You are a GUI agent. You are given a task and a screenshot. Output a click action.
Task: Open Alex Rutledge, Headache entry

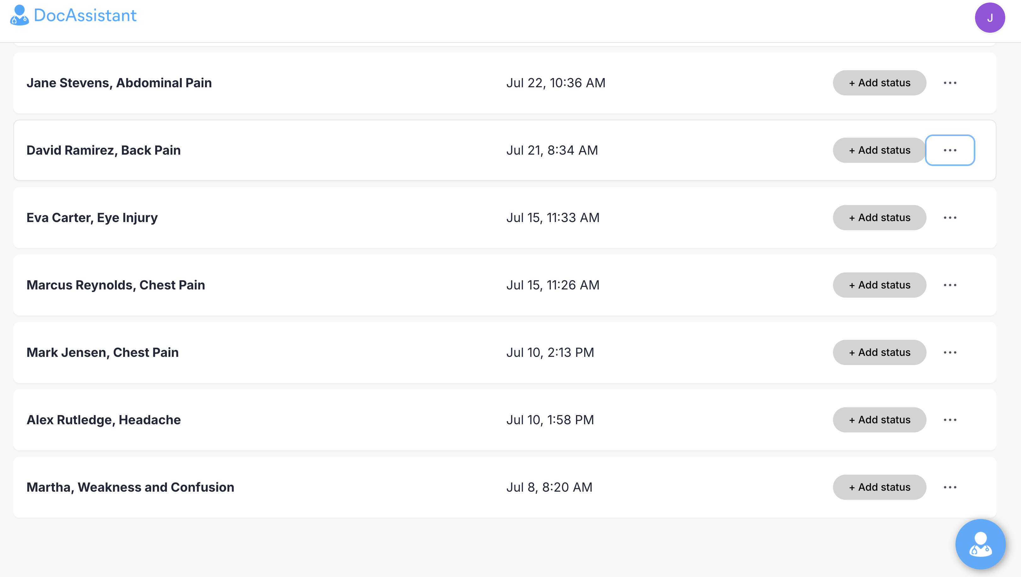[x=103, y=420]
